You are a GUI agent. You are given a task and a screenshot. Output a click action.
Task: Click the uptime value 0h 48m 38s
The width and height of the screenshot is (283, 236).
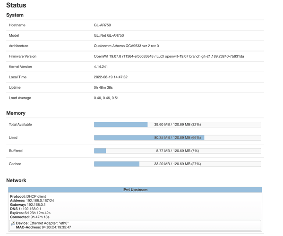(x=103, y=88)
